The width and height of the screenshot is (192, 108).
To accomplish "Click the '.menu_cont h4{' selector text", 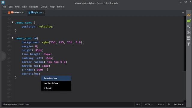I will coord(27,38).
